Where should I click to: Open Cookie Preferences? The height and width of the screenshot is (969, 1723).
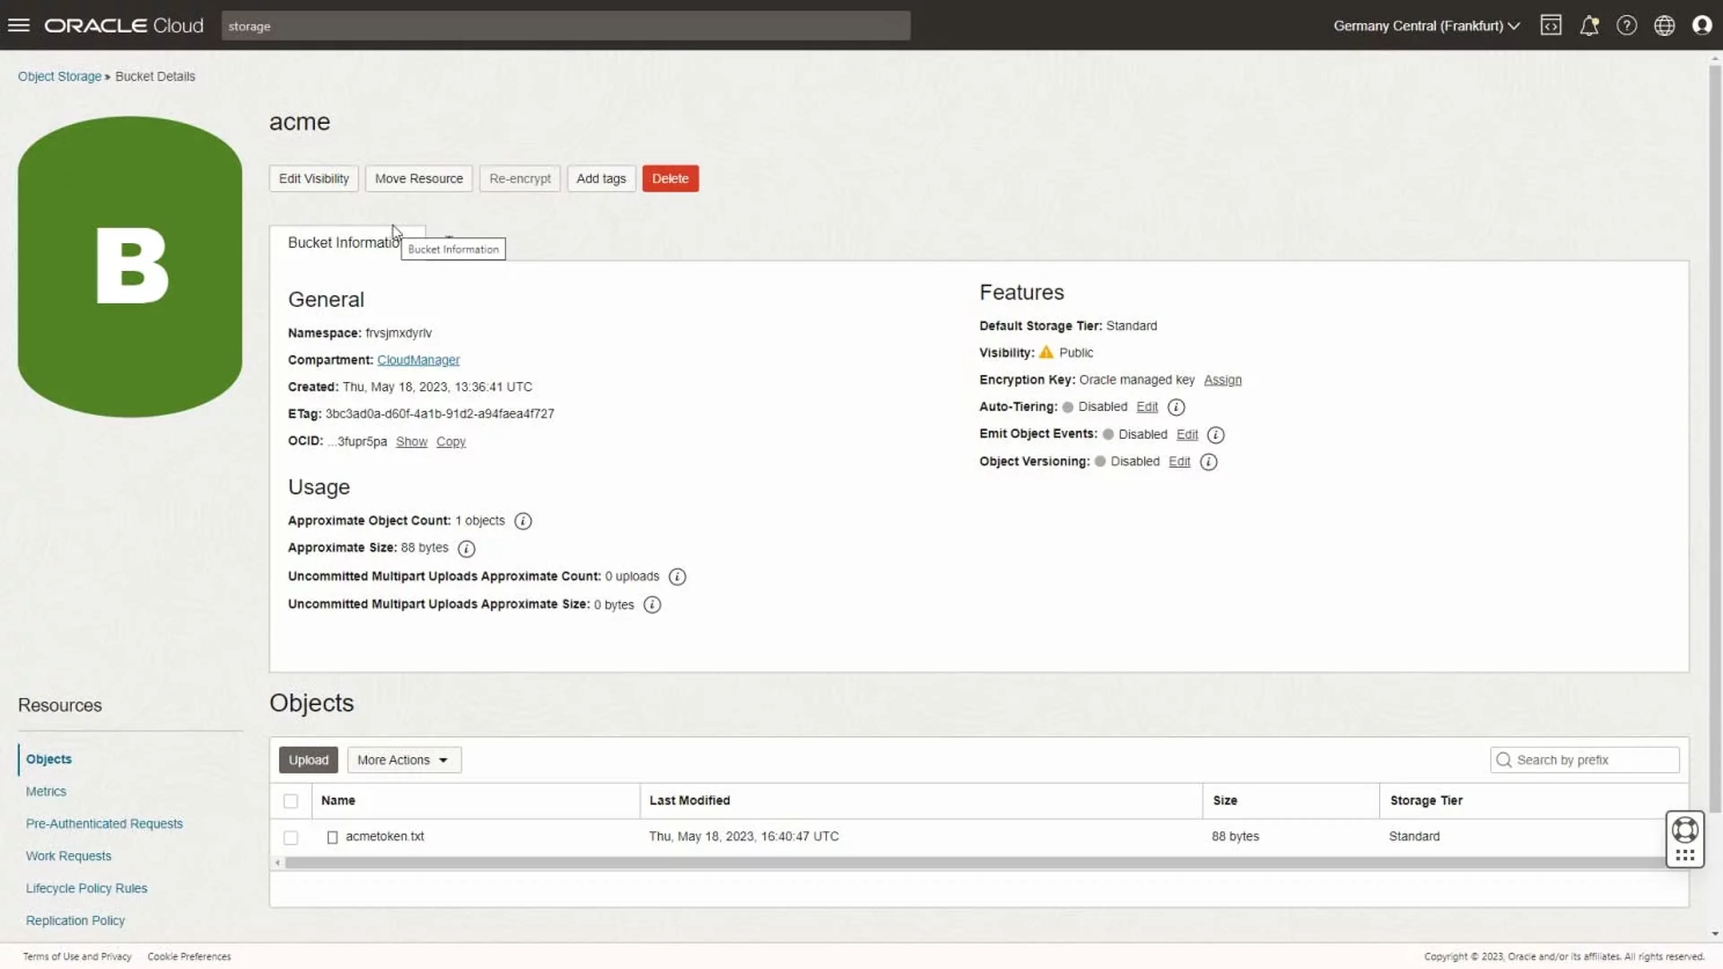(x=189, y=956)
